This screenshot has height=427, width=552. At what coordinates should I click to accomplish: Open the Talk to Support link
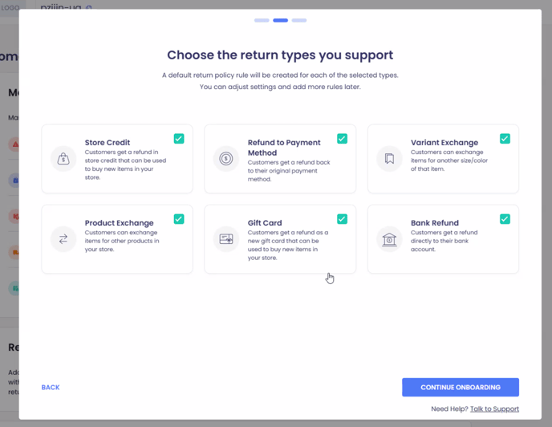494,409
